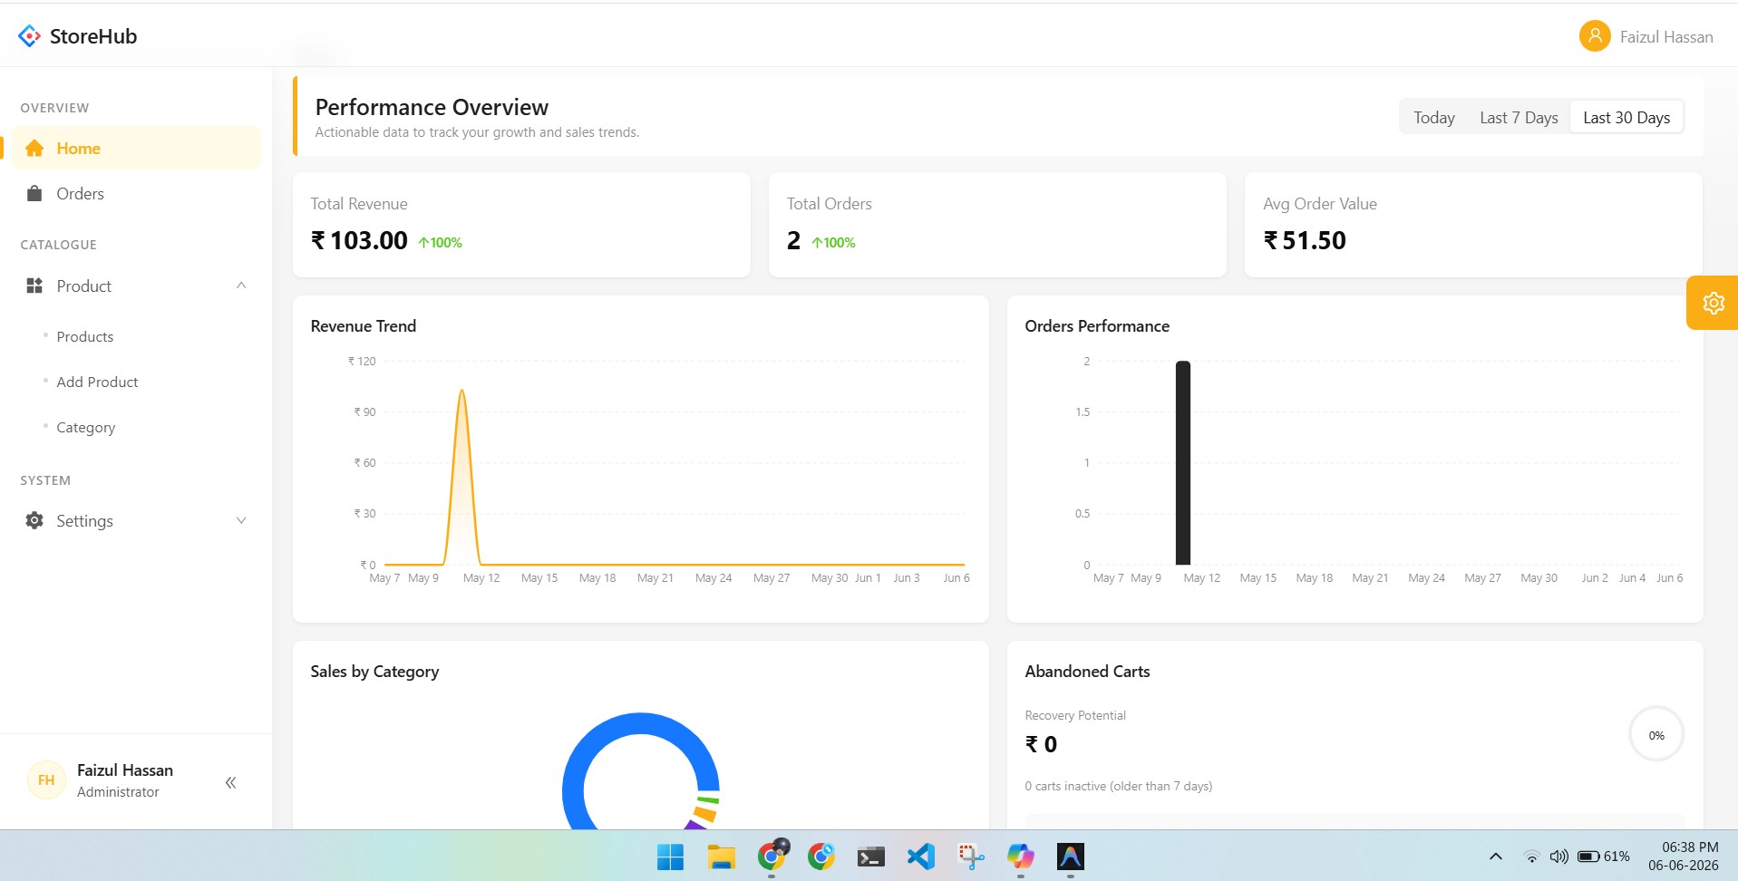Screen dimensions: 1738x881
Task: Open the Category submenu item
Action: coord(86,427)
